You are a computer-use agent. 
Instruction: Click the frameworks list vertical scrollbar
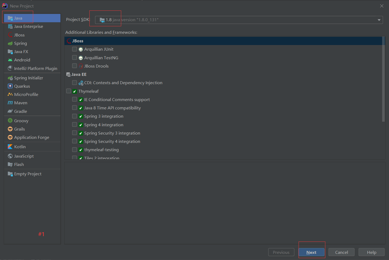click(x=383, y=79)
